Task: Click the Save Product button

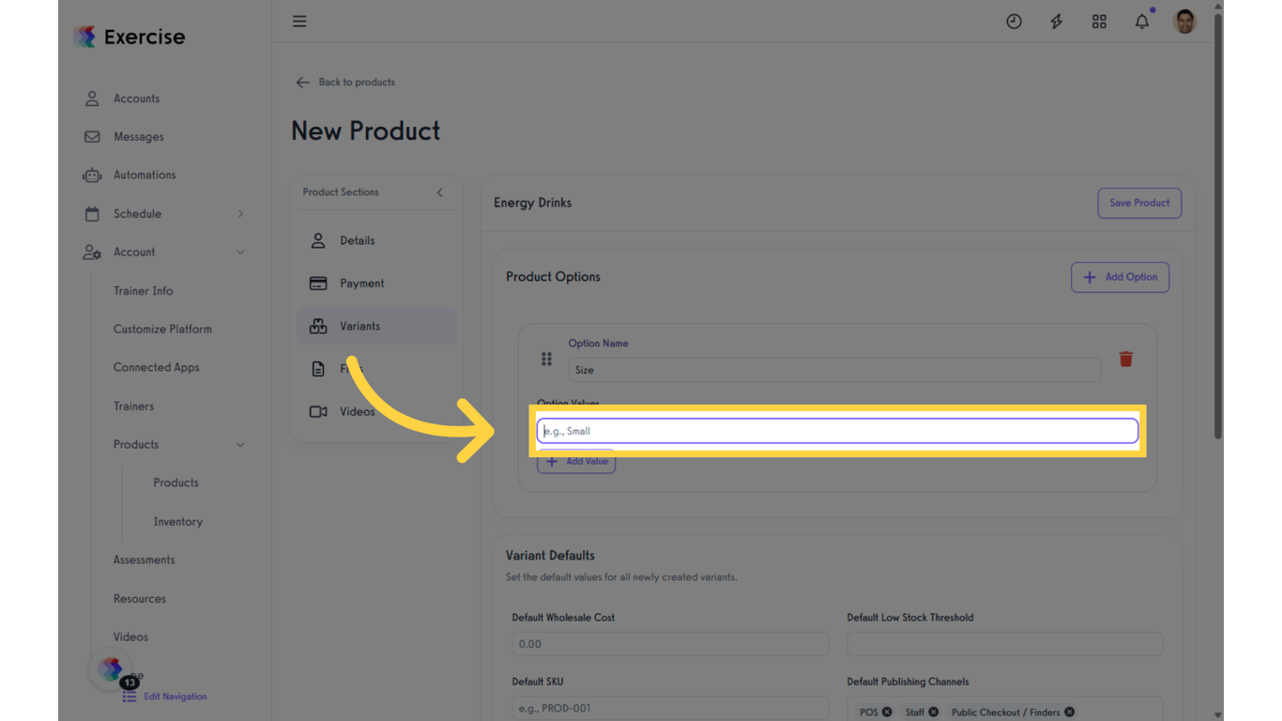Action: (x=1138, y=203)
